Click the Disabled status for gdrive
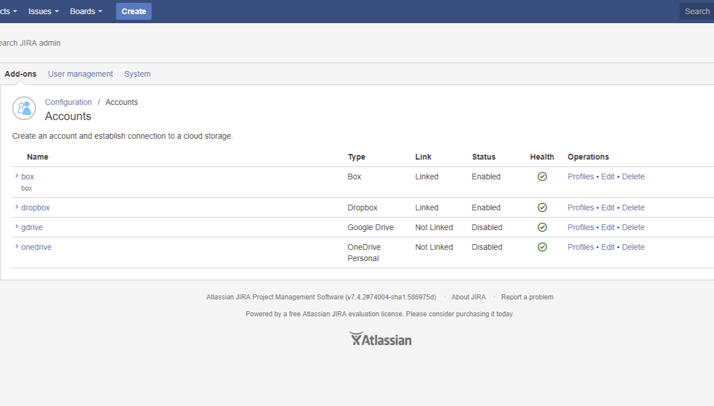Viewport: 714px width, 406px height. (487, 227)
